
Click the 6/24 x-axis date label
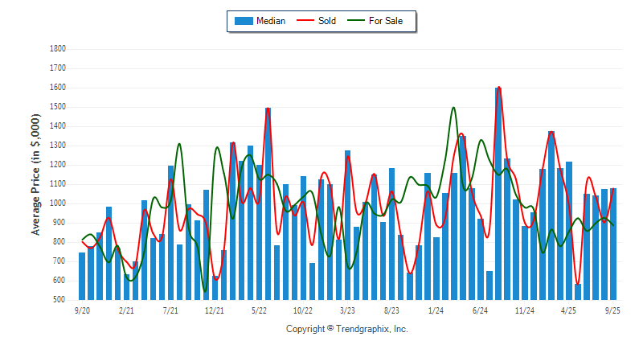(x=481, y=310)
